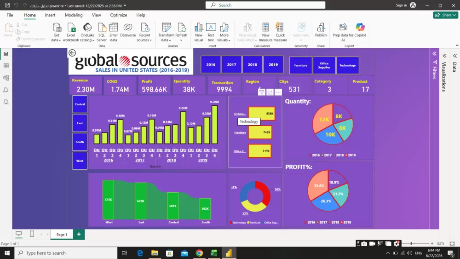Select South region slicer button
This screenshot has height=259, width=460.
coord(80,142)
